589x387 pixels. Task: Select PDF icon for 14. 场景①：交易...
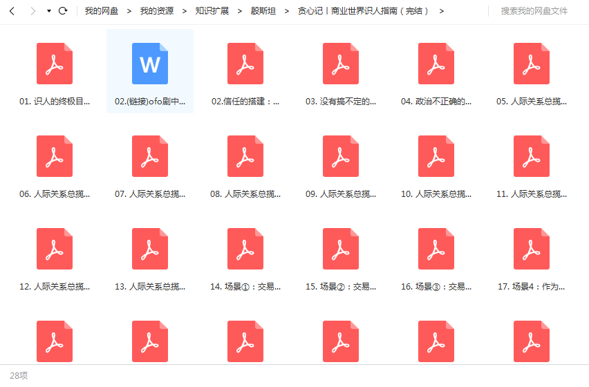pos(245,249)
